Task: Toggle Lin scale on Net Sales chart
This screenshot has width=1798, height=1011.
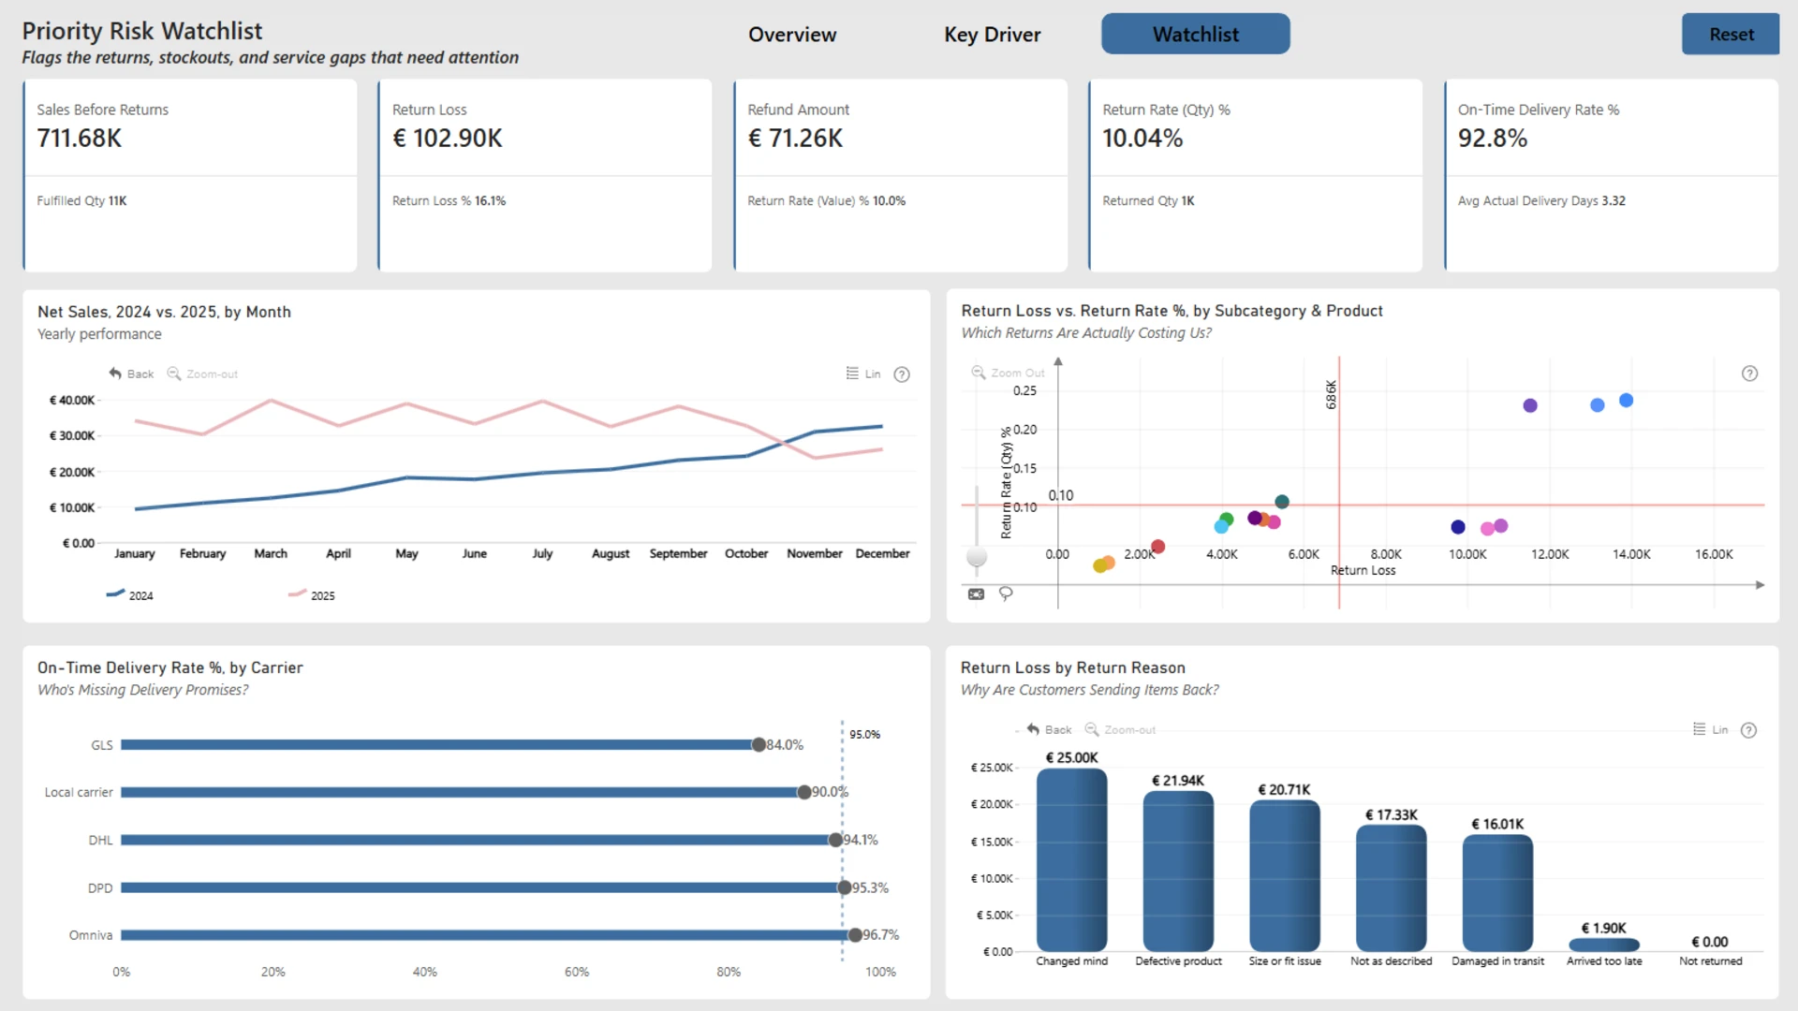Action: point(863,374)
